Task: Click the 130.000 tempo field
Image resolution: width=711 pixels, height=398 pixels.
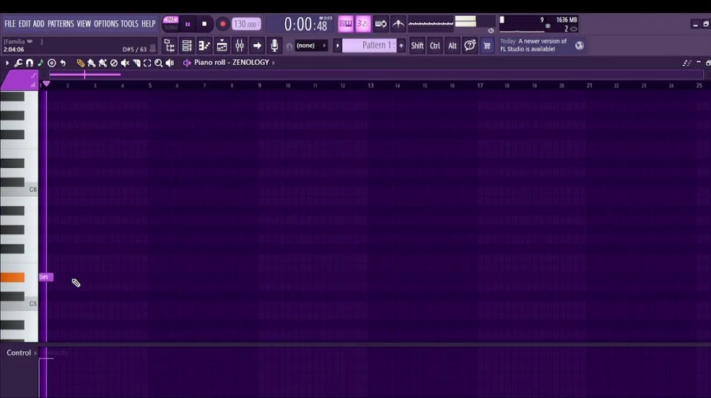Action: tap(246, 24)
